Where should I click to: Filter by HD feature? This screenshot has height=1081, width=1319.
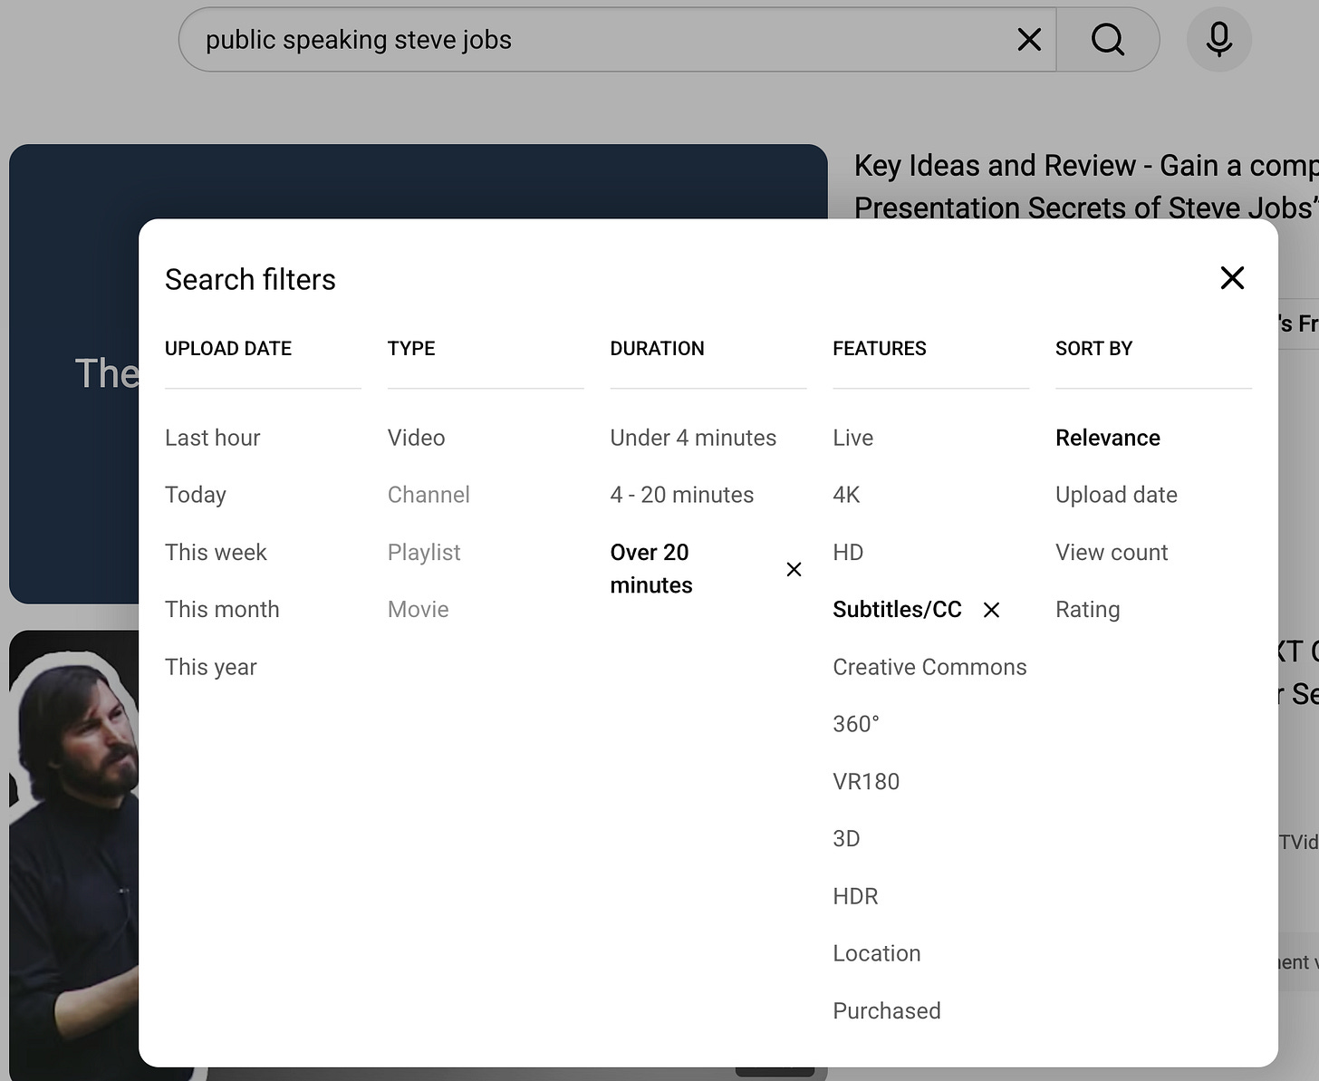(848, 552)
